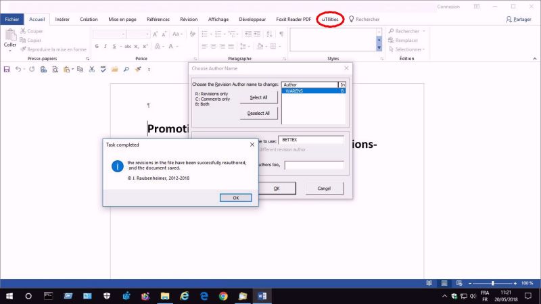Click Cancel in Choose Author Name dialog
The height and width of the screenshot is (304, 541).
pos(324,188)
